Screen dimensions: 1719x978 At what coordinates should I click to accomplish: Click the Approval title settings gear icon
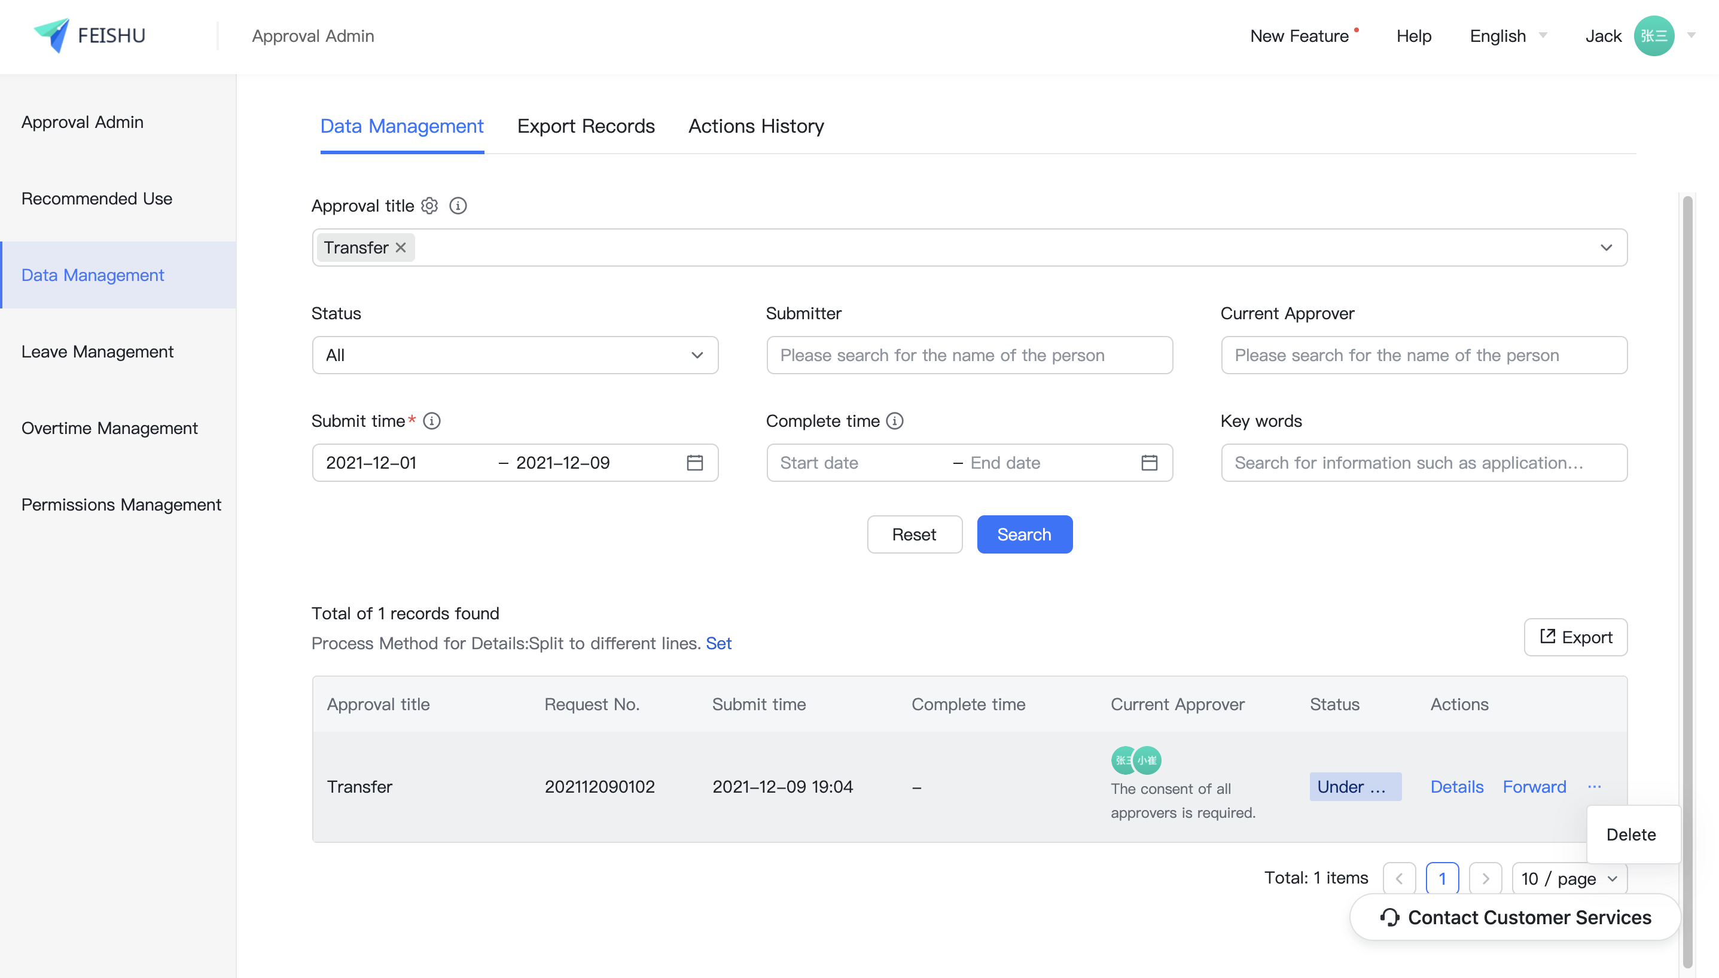pos(429,206)
